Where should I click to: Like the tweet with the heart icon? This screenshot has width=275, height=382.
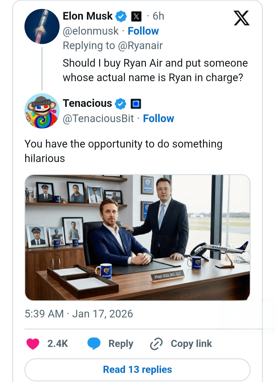tap(33, 344)
